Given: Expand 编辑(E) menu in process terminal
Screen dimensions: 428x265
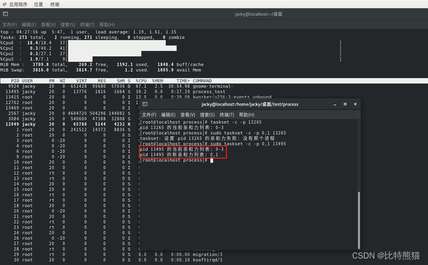Looking at the screenshot, I should [169, 115].
